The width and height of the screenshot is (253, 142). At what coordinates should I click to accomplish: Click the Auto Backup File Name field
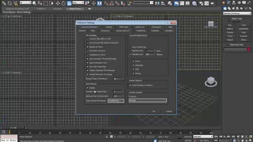click(x=116, y=101)
